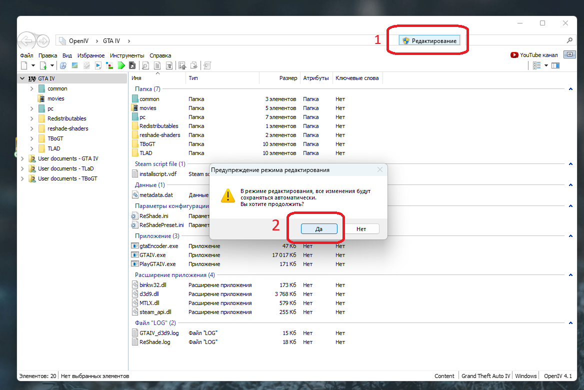Image resolution: width=584 pixels, height=390 pixels.
Task: Open the New file dropdown arrow
Action: [x=33, y=65]
